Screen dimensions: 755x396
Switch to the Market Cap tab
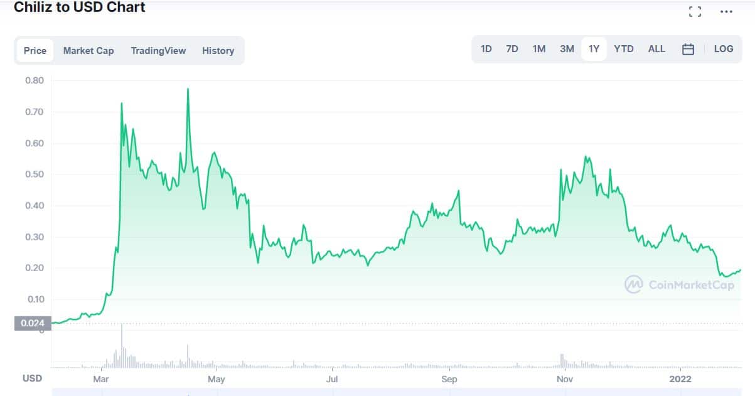pos(88,51)
